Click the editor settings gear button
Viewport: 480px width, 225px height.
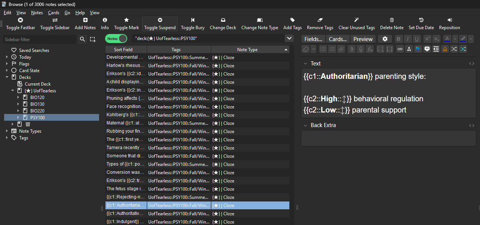(385, 39)
